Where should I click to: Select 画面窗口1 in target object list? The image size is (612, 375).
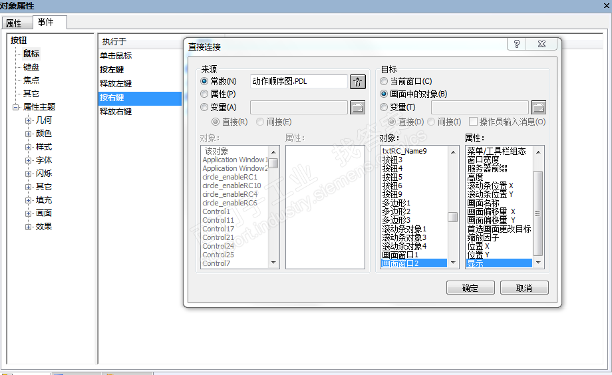pyautogui.click(x=414, y=255)
